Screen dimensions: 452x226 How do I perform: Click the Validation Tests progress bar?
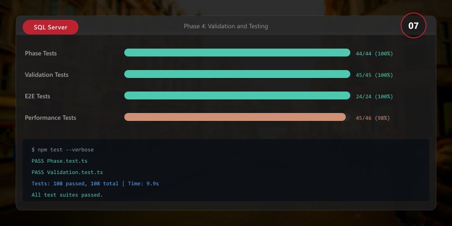click(x=237, y=74)
